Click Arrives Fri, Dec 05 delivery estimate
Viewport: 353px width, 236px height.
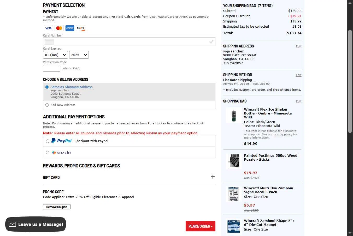pyautogui.click(x=246, y=84)
